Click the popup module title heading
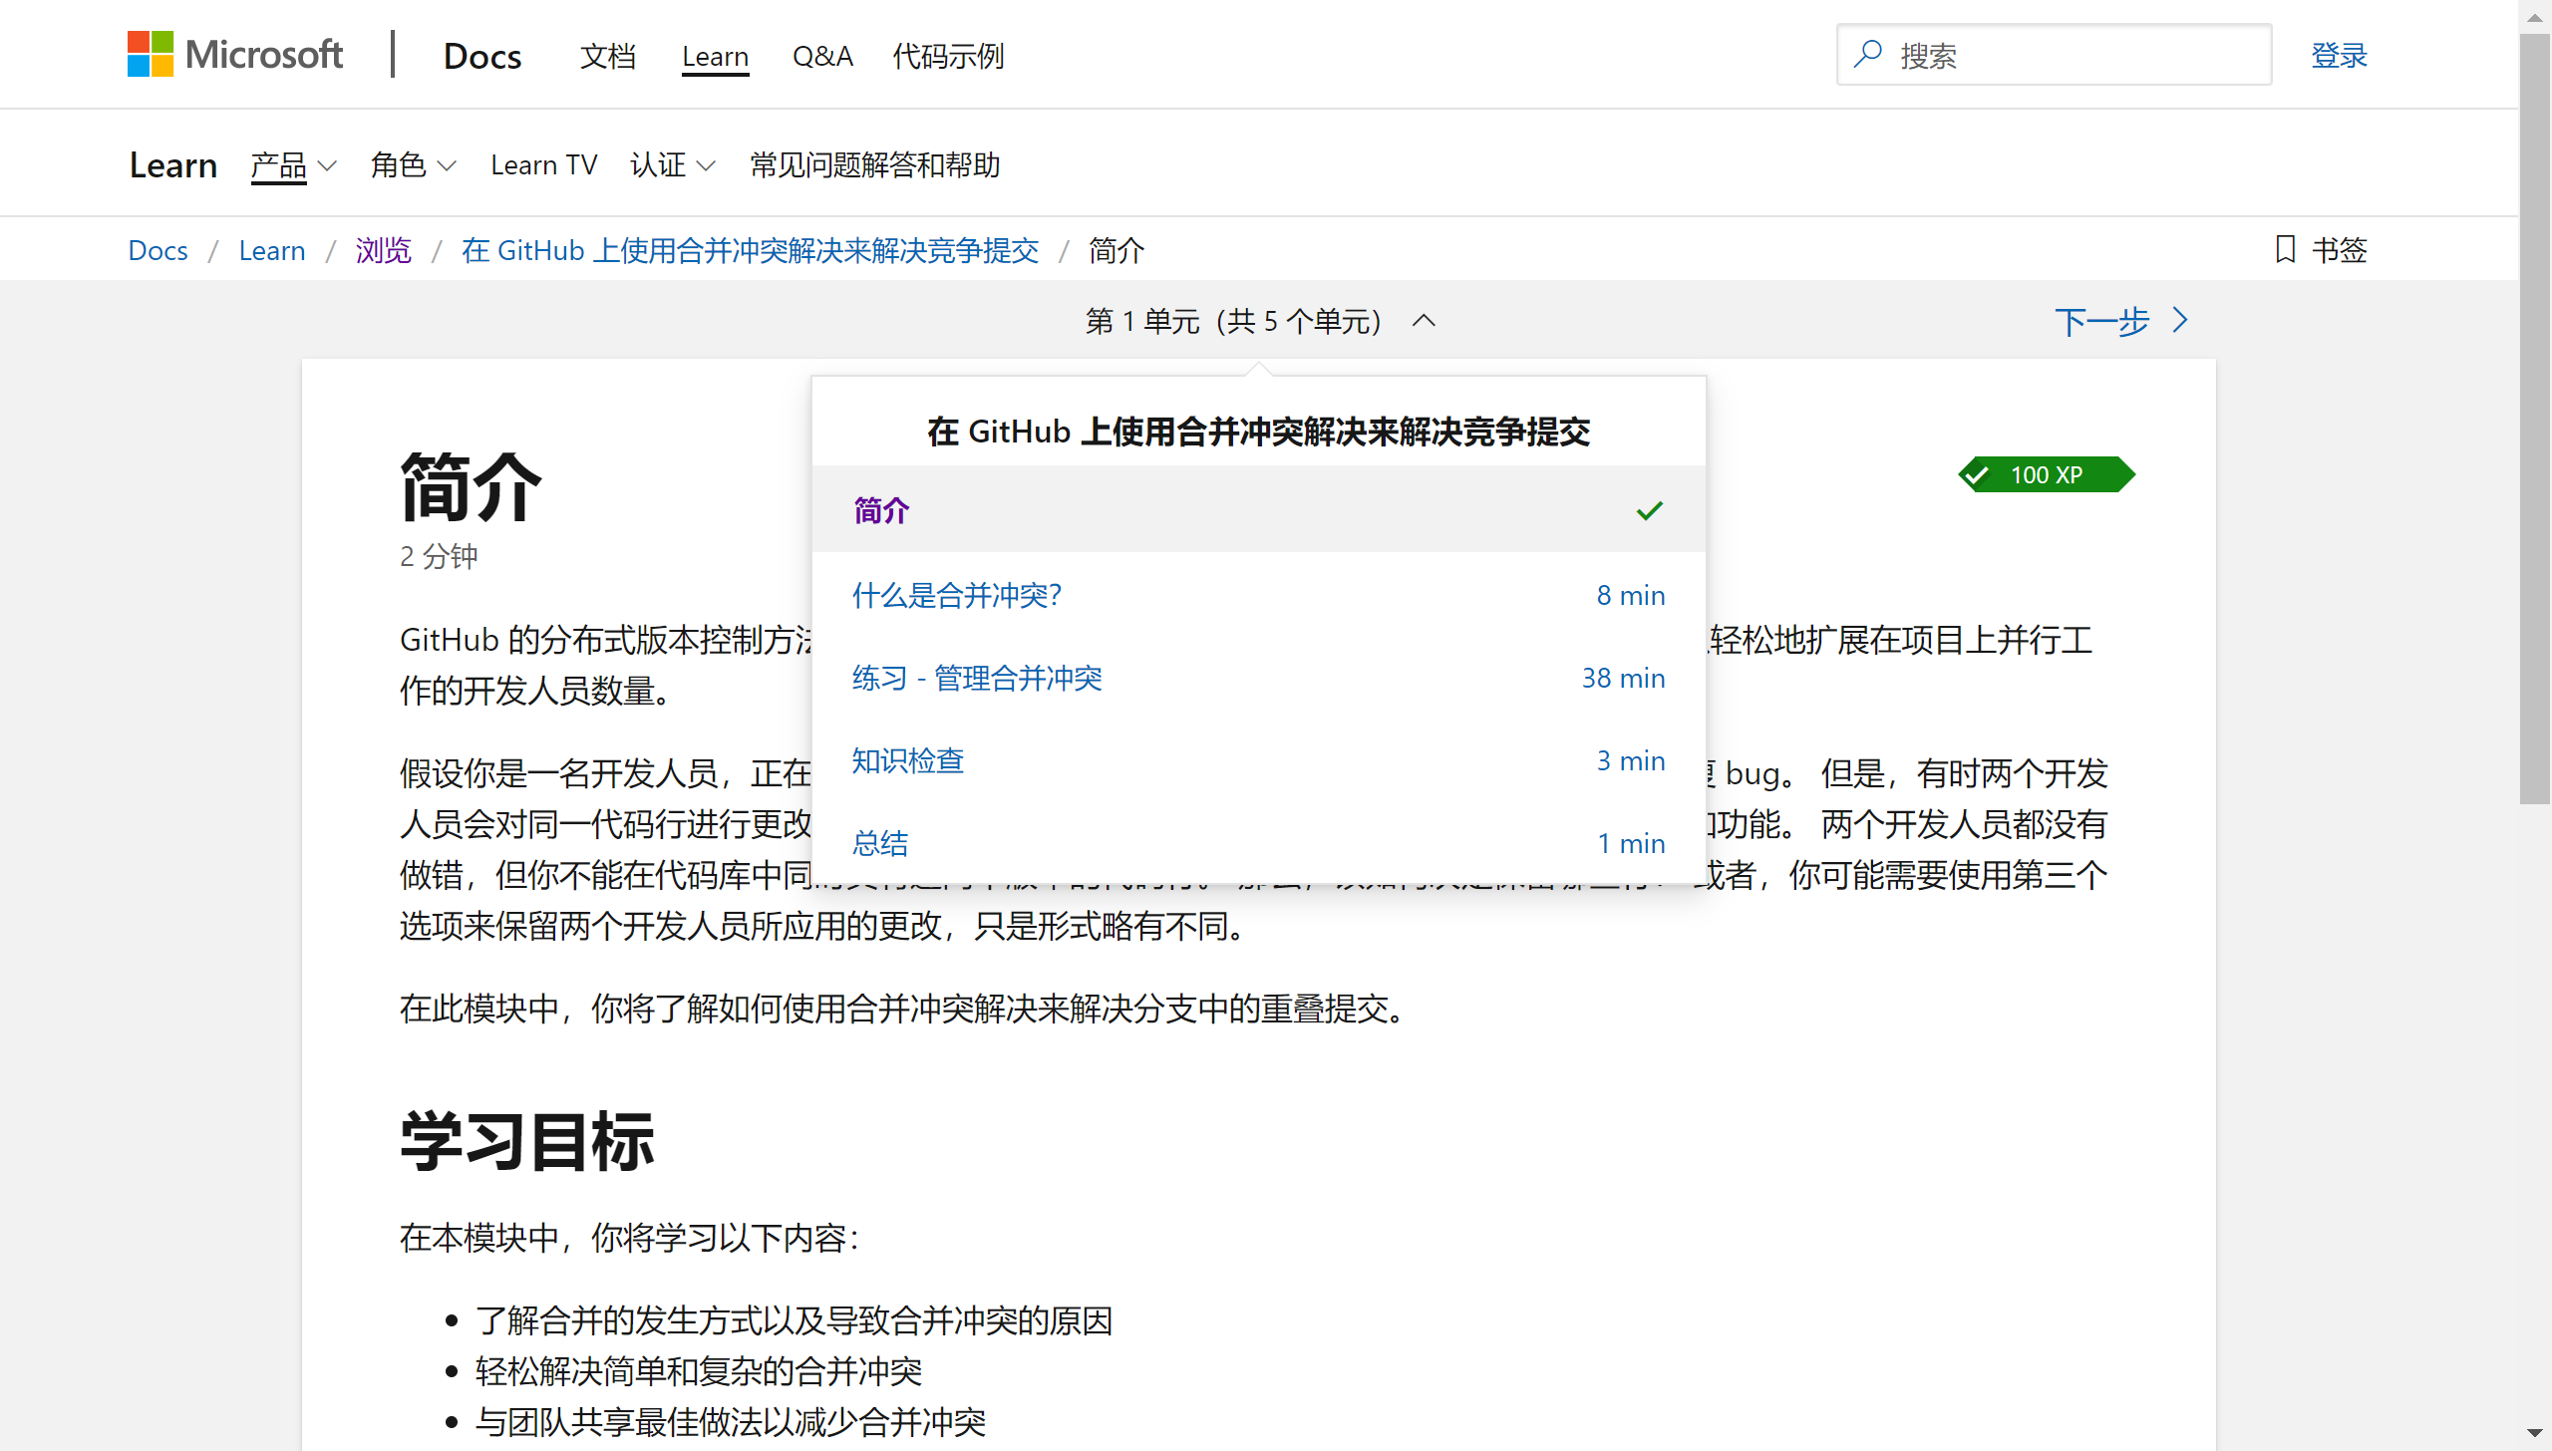This screenshot has height=1451, width=2552. [x=1259, y=432]
